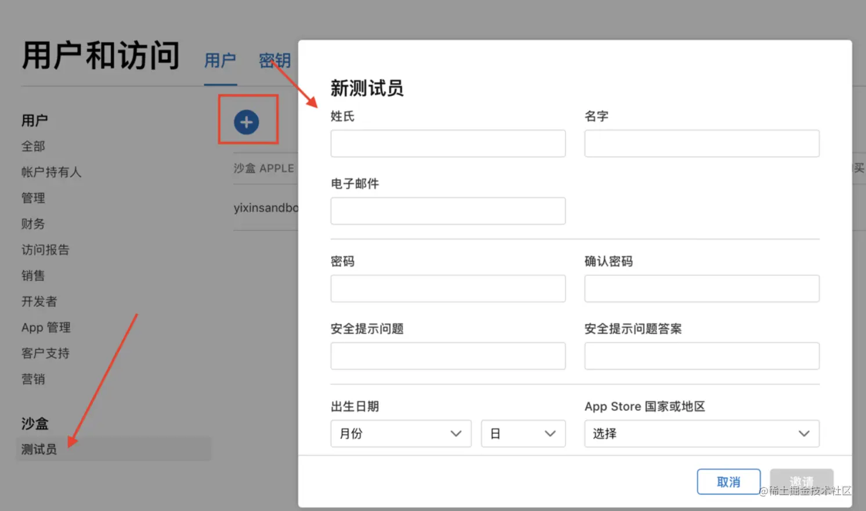Click the 密码 input field
Viewport: 866px width, 511px height.
pyautogui.click(x=448, y=289)
